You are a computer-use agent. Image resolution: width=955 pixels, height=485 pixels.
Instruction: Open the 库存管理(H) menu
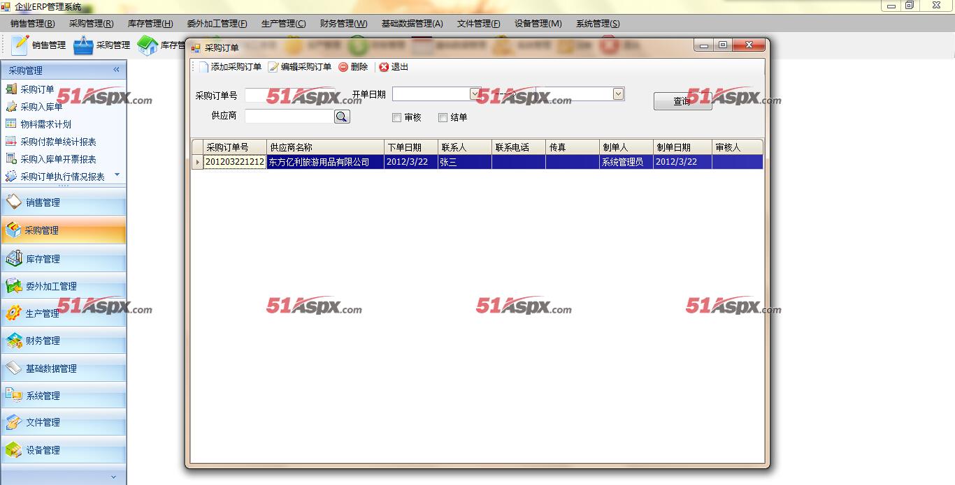150,24
